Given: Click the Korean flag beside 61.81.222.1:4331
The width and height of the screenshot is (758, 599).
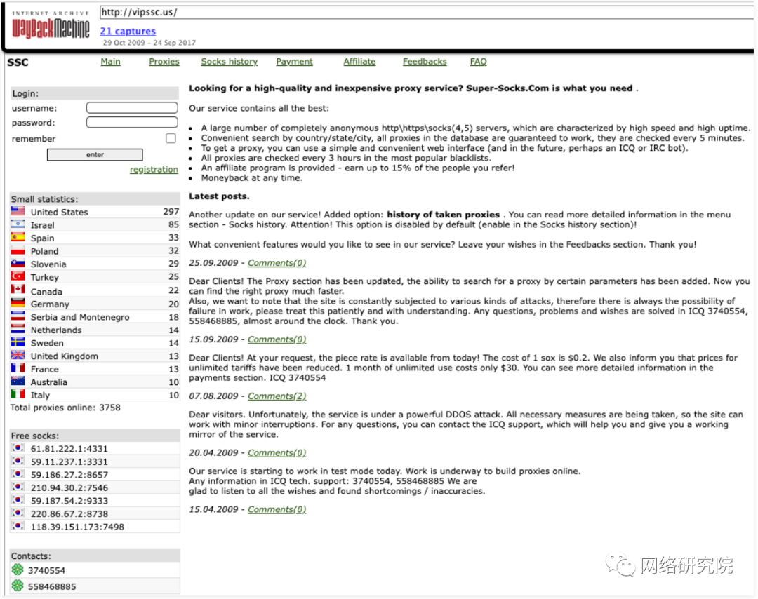Looking at the screenshot, I should tap(18, 448).
